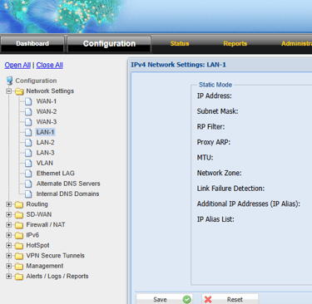Open the VLAN settings page
Viewport: 312px width, 304px height.
(x=45, y=163)
